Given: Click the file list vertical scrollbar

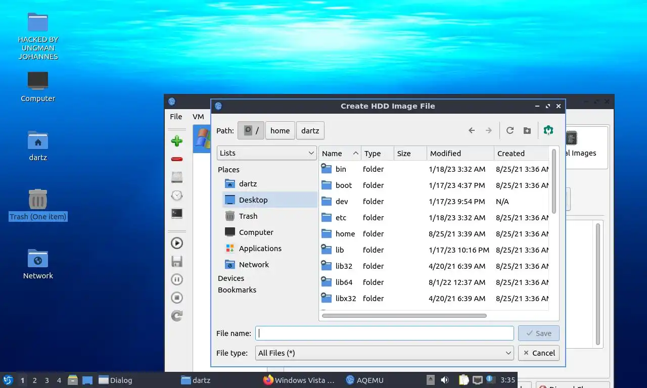Looking at the screenshot, I should point(554,181).
